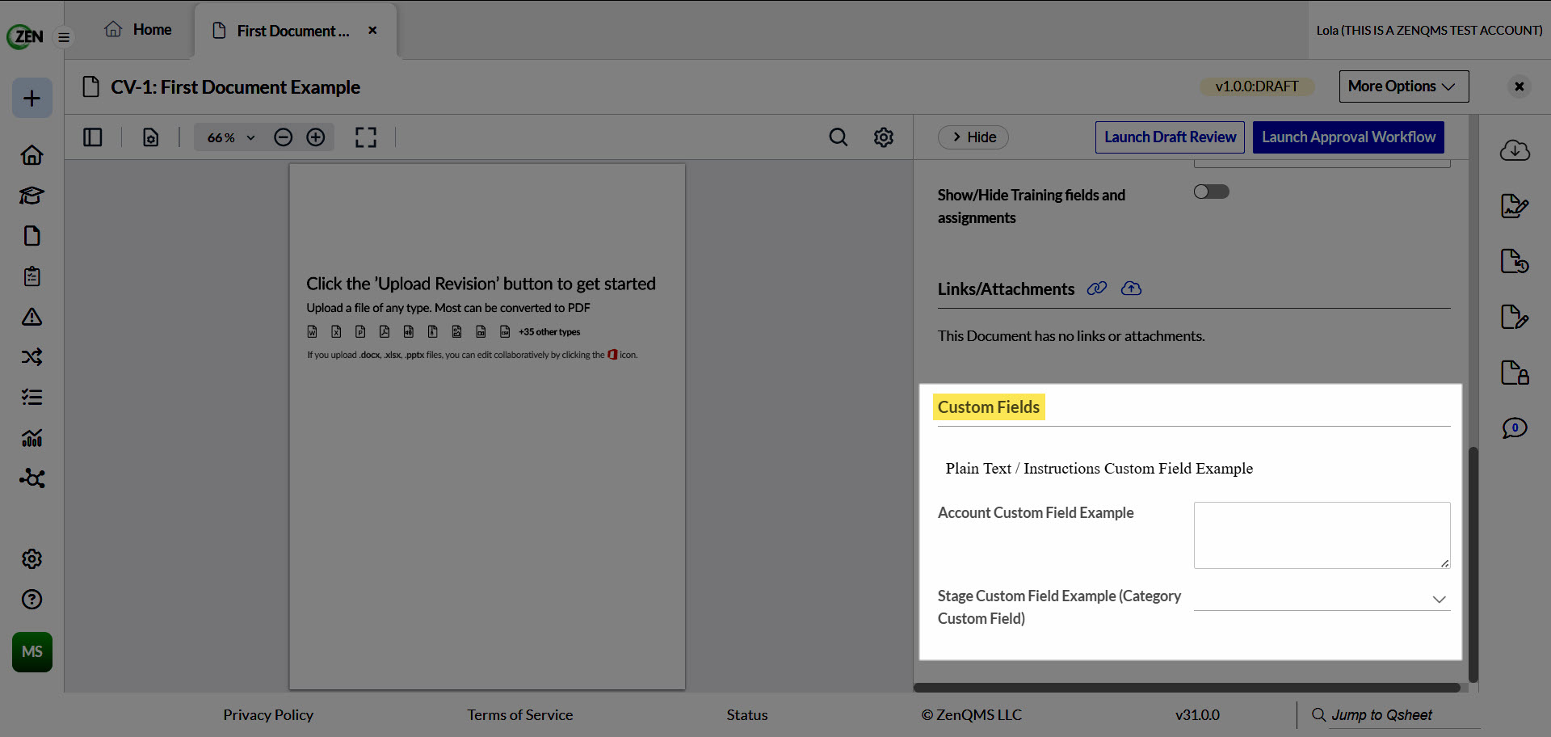
Task: Click the document search page icon
Action: pos(151,137)
